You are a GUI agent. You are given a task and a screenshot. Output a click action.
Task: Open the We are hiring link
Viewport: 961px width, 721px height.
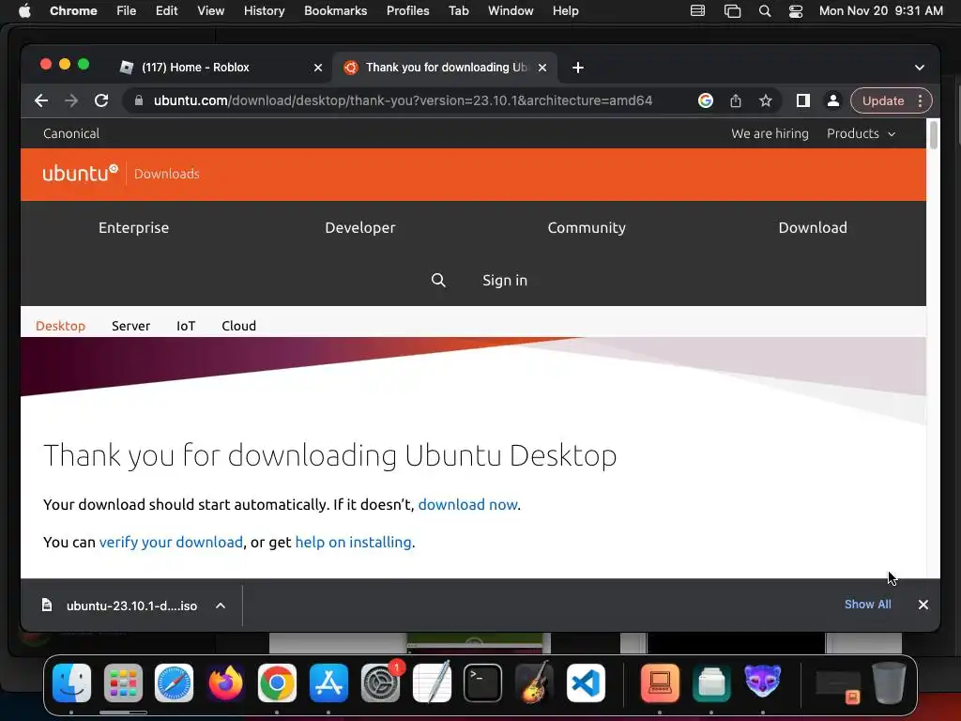(x=770, y=133)
